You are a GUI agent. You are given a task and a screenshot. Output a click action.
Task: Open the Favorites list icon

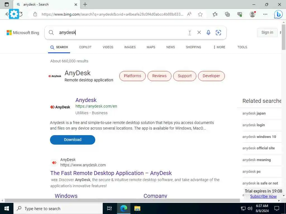pyautogui.click(x=215, y=14)
